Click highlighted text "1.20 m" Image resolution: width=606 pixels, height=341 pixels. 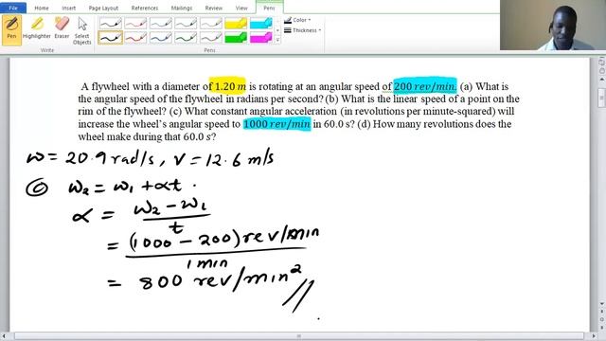point(228,86)
